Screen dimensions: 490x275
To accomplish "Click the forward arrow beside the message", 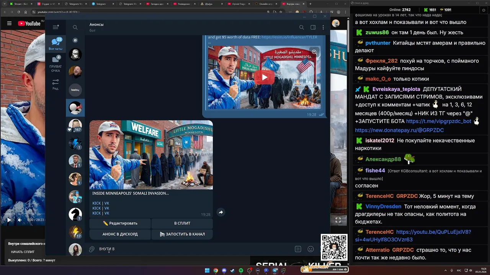I will click(x=221, y=212).
